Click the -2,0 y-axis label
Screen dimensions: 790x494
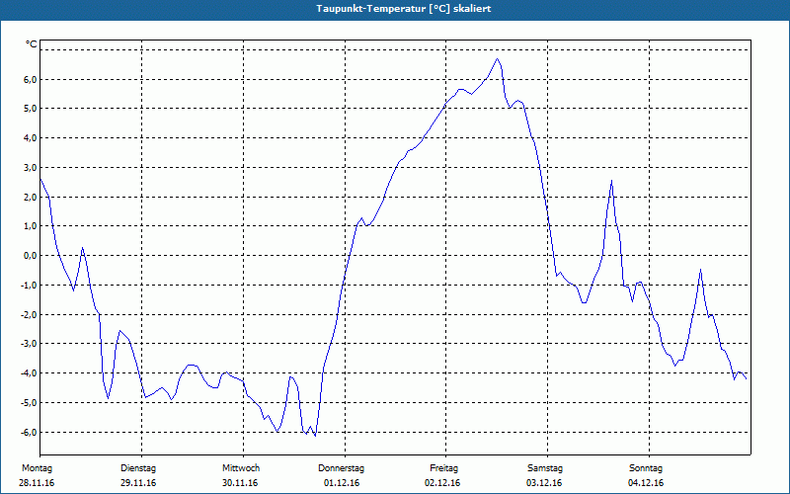pyautogui.click(x=29, y=314)
